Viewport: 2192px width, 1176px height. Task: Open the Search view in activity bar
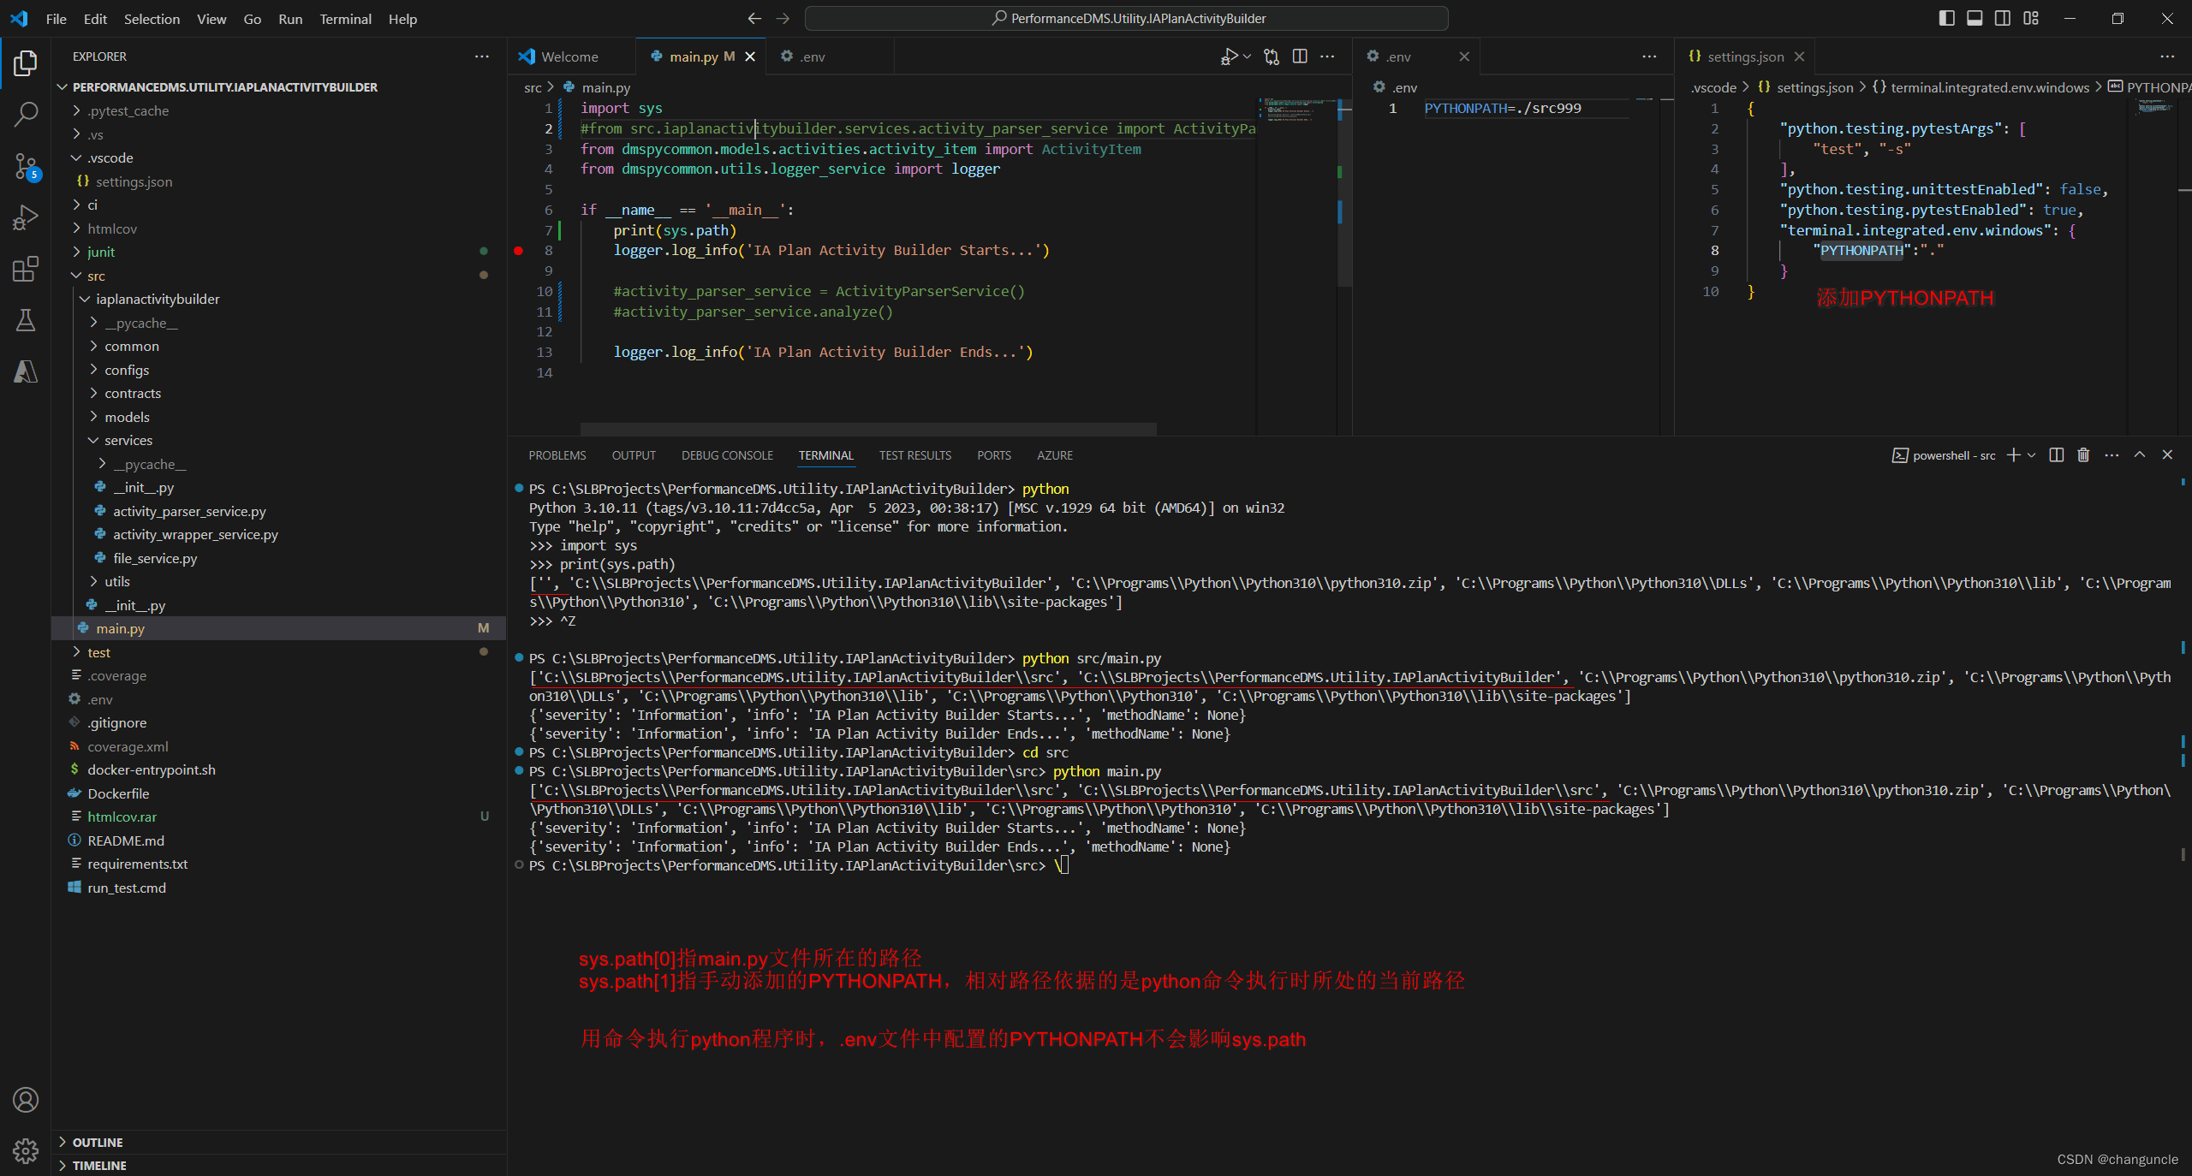26,114
